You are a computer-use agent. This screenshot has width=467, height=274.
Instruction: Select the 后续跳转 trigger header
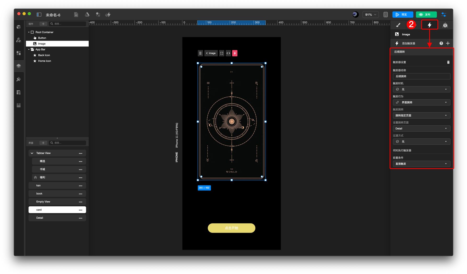coord(422,52)
